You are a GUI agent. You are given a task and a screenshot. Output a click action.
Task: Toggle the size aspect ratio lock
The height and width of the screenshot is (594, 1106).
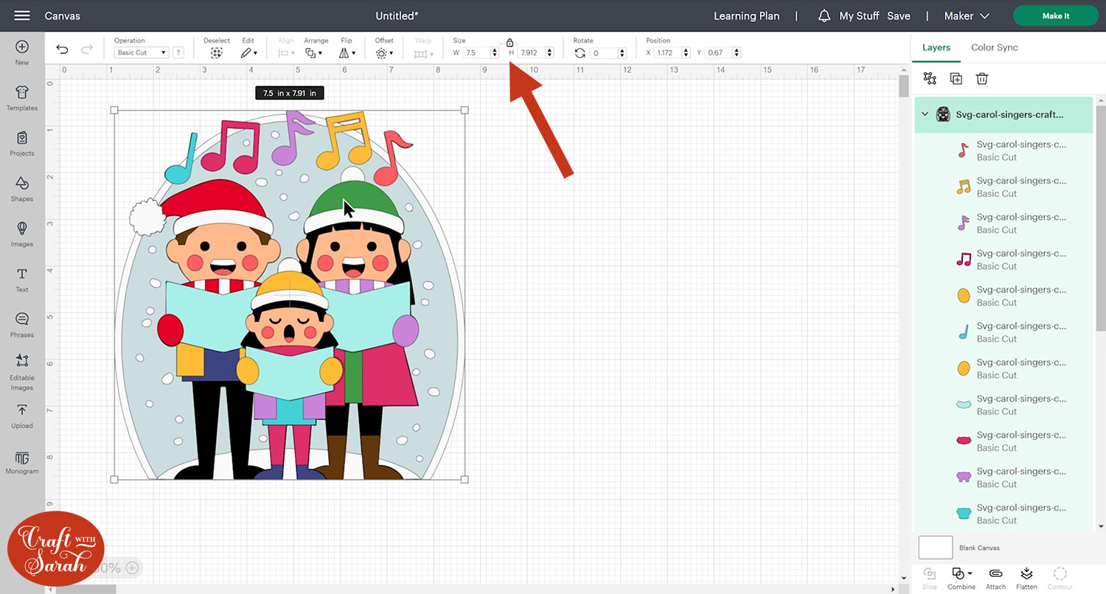[x=509, y=43]
